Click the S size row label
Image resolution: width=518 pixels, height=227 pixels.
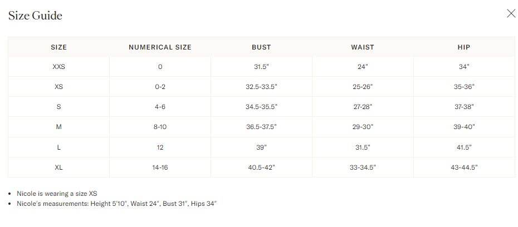(x=59, y=107)
